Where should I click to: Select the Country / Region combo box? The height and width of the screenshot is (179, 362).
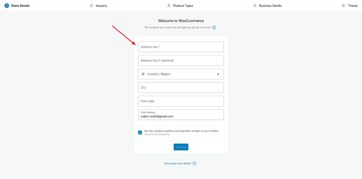coord(181,74)
